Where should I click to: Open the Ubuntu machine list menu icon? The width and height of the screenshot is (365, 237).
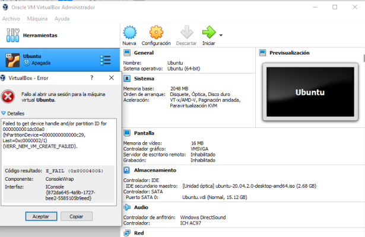point(106,60)
